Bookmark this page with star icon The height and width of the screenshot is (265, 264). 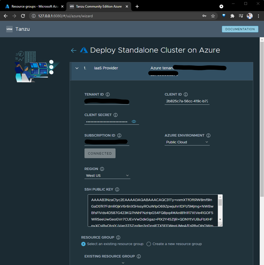pos(213,16)
